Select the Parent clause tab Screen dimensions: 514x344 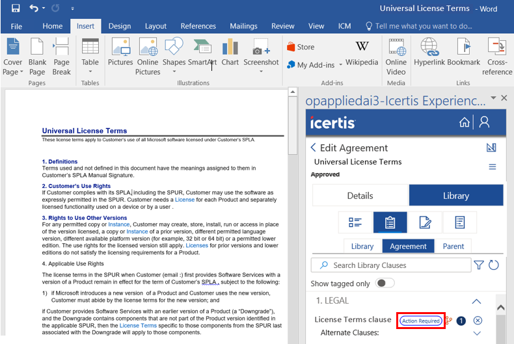tap(453, 246)
